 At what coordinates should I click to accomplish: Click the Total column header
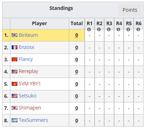point(77,23)
